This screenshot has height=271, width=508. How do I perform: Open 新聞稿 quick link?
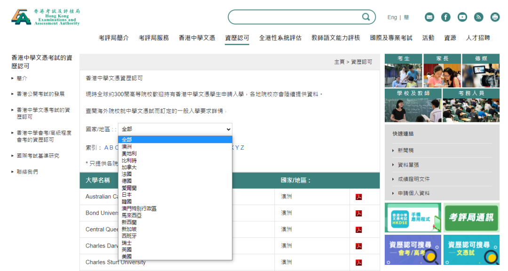pos(405,151)
